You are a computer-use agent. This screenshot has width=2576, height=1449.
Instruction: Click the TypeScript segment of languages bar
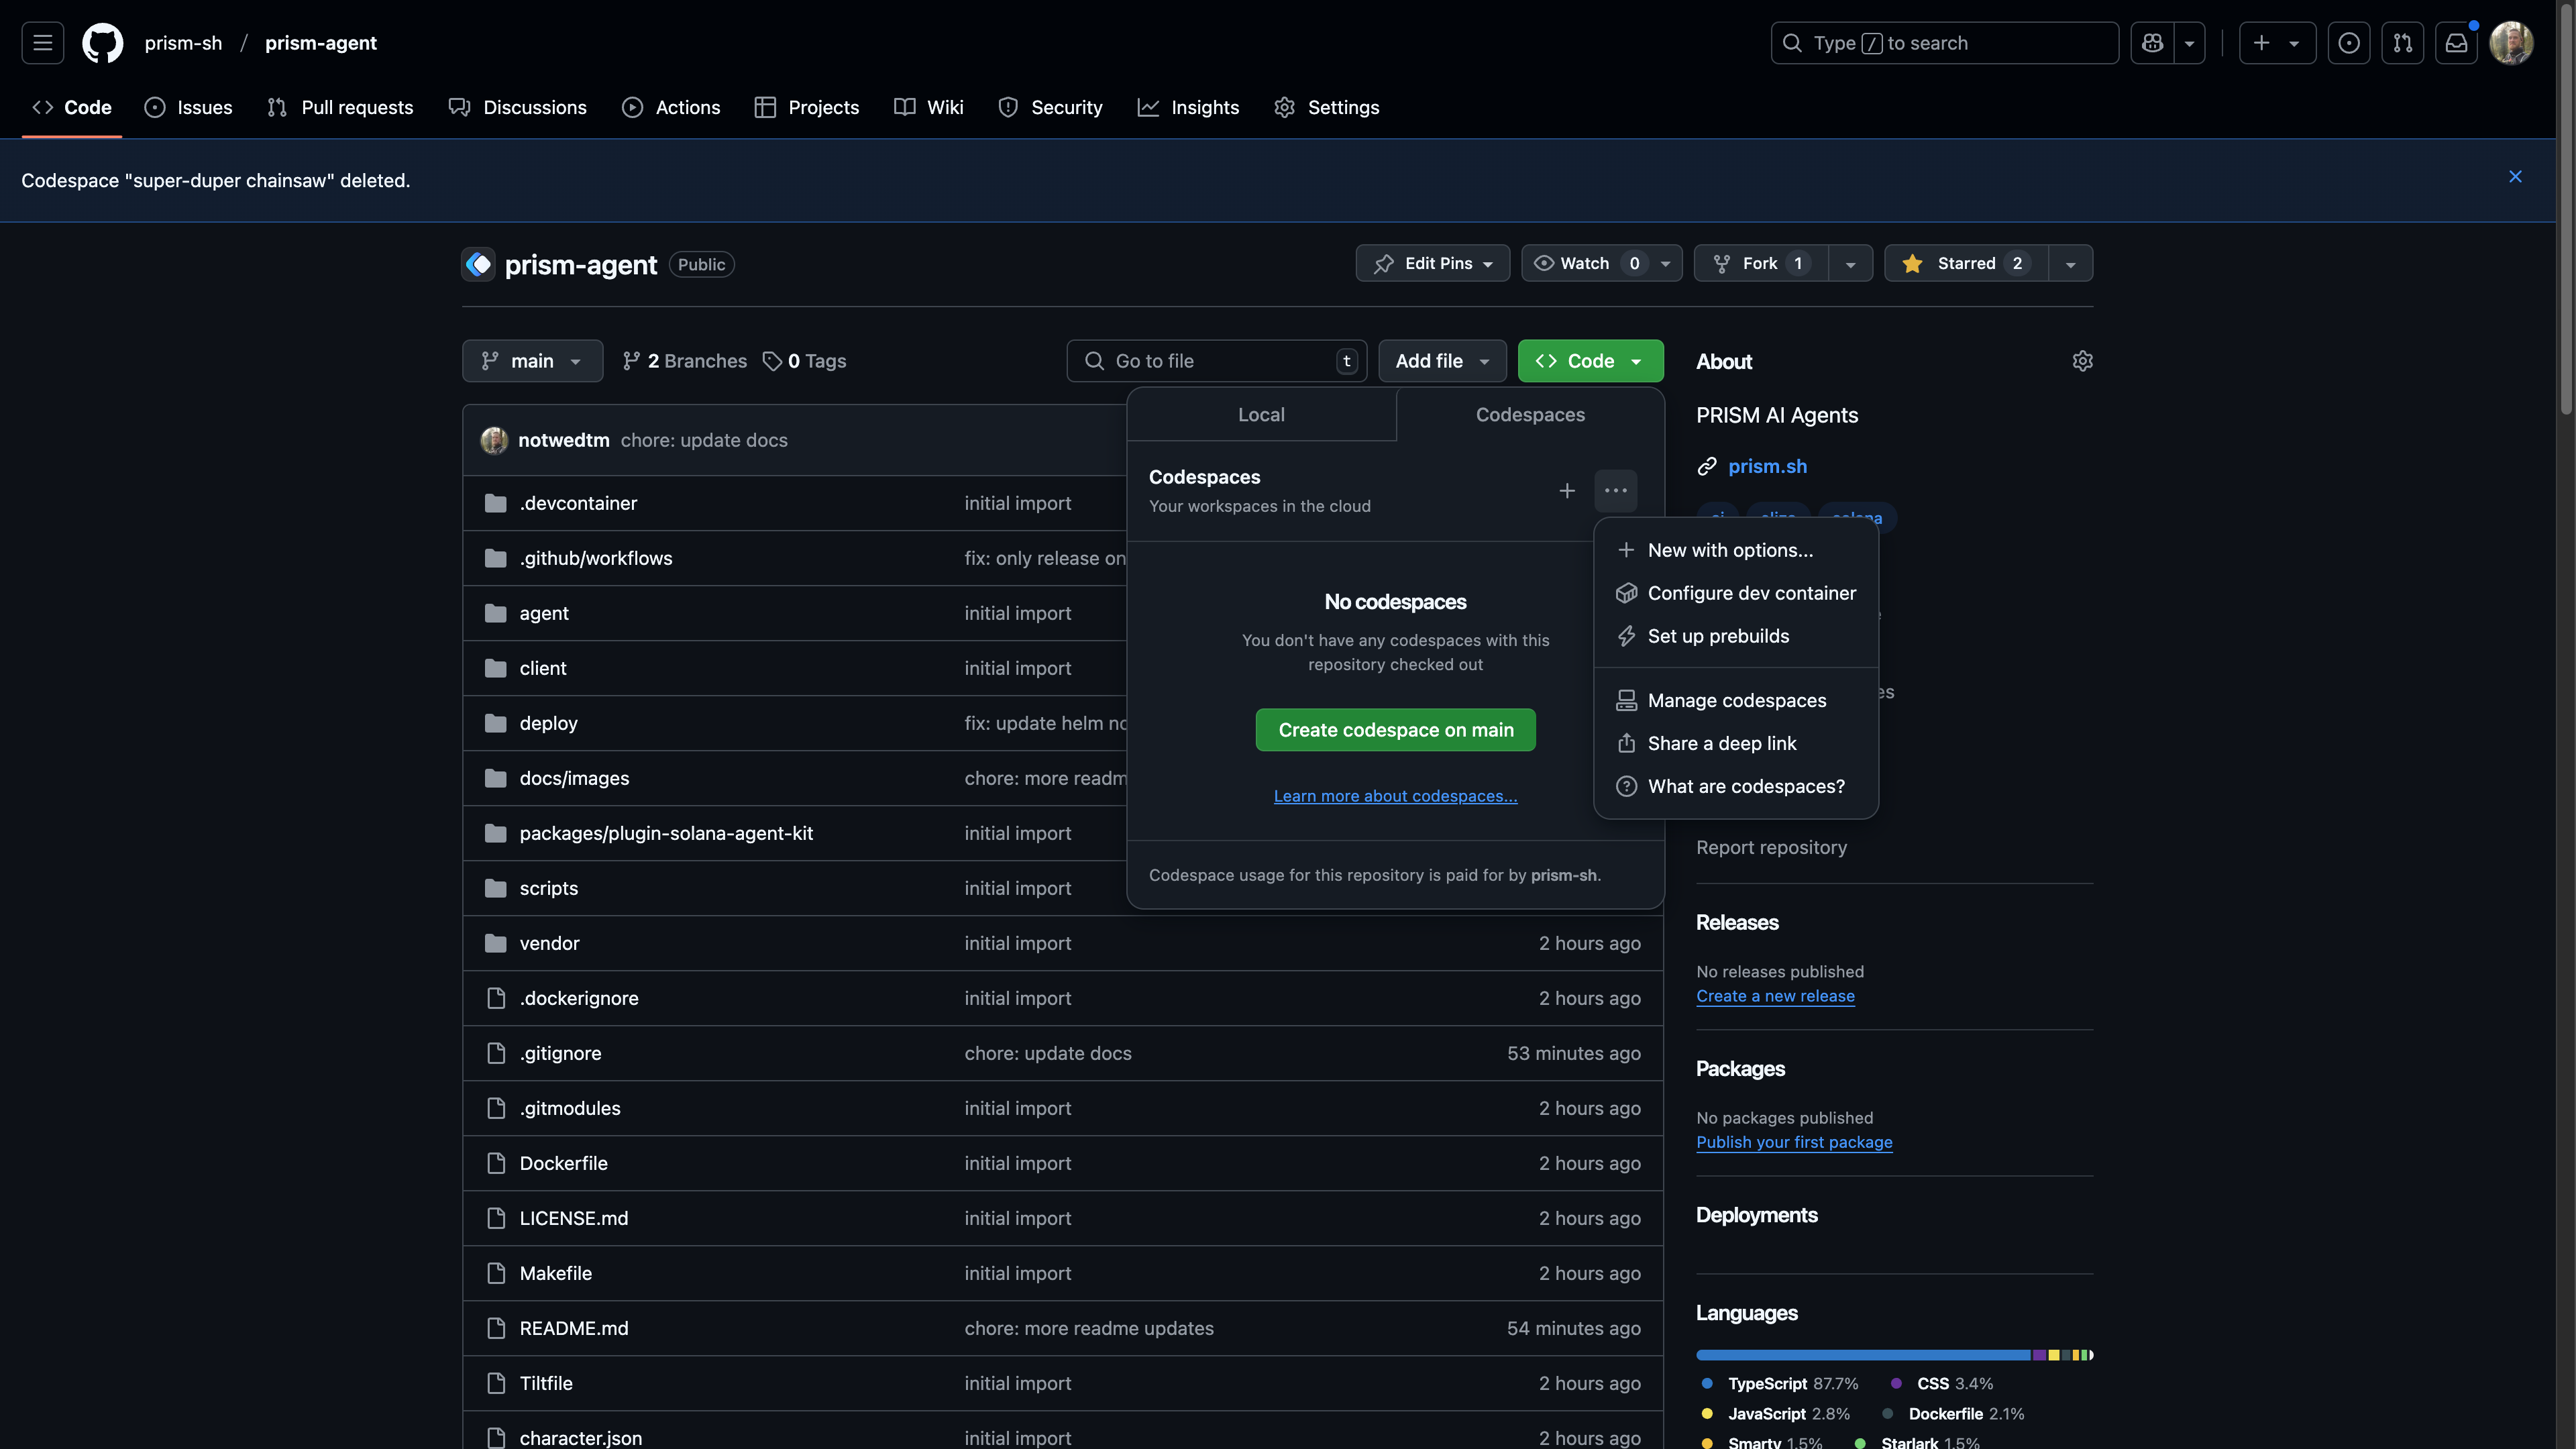[1863, 1355]
